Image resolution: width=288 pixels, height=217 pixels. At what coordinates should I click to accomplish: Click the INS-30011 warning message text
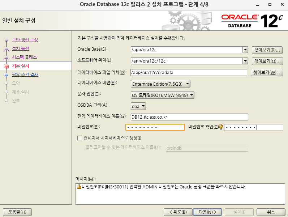(164, 187)
